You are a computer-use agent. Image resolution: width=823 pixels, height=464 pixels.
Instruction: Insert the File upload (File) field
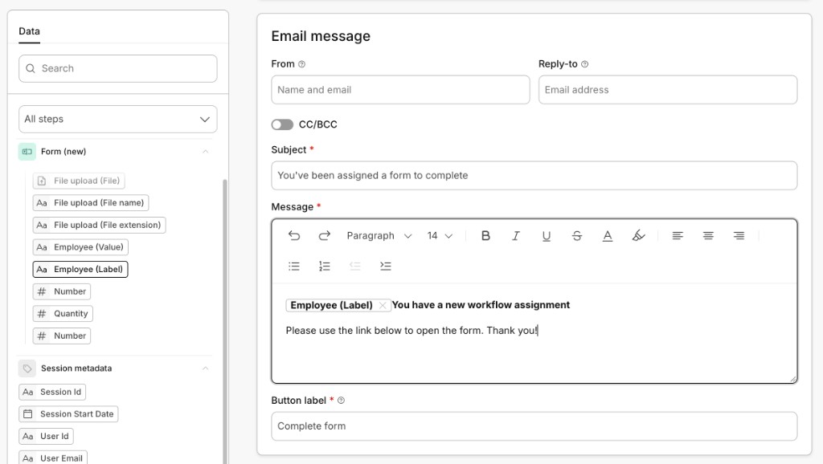[79, 181]
